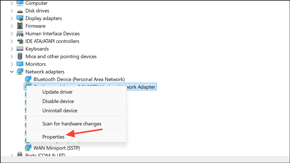Click the Display adapters icon
This screenshot has height=163, width=290.
point(20,18)
